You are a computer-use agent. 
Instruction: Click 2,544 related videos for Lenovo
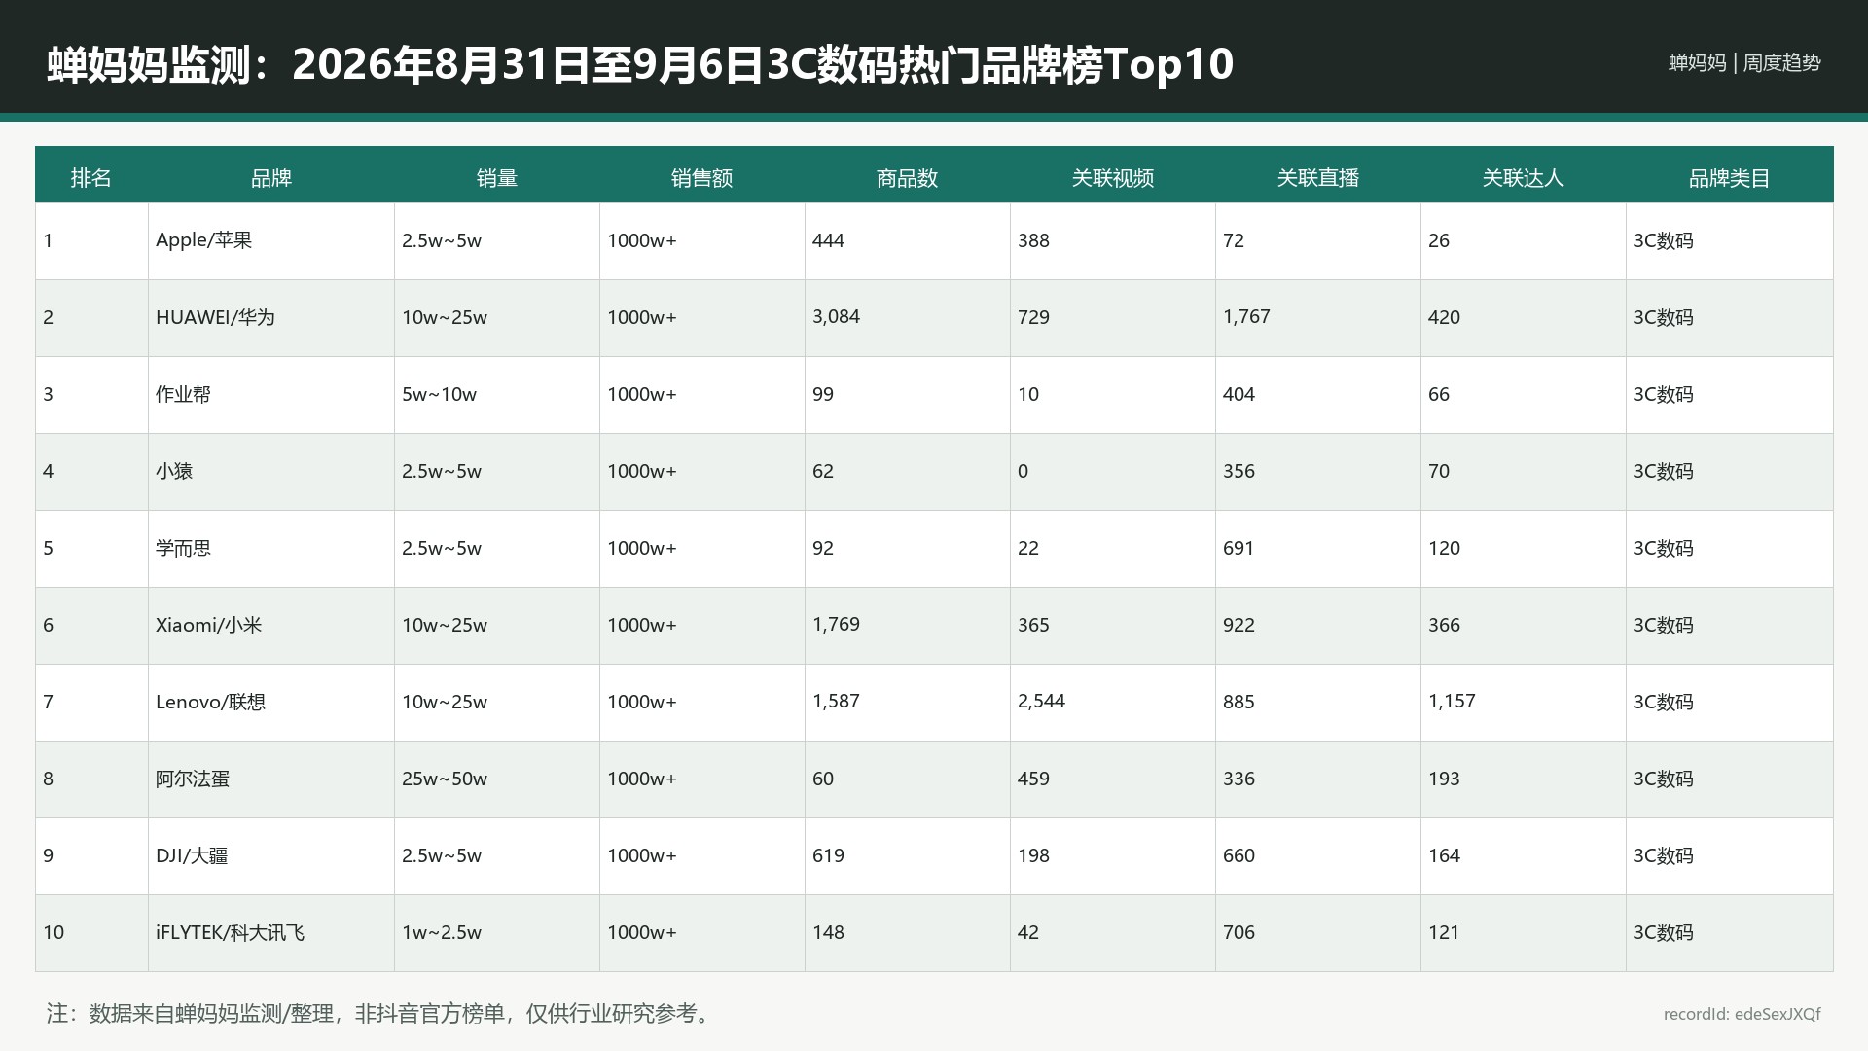pos(1041,702)
